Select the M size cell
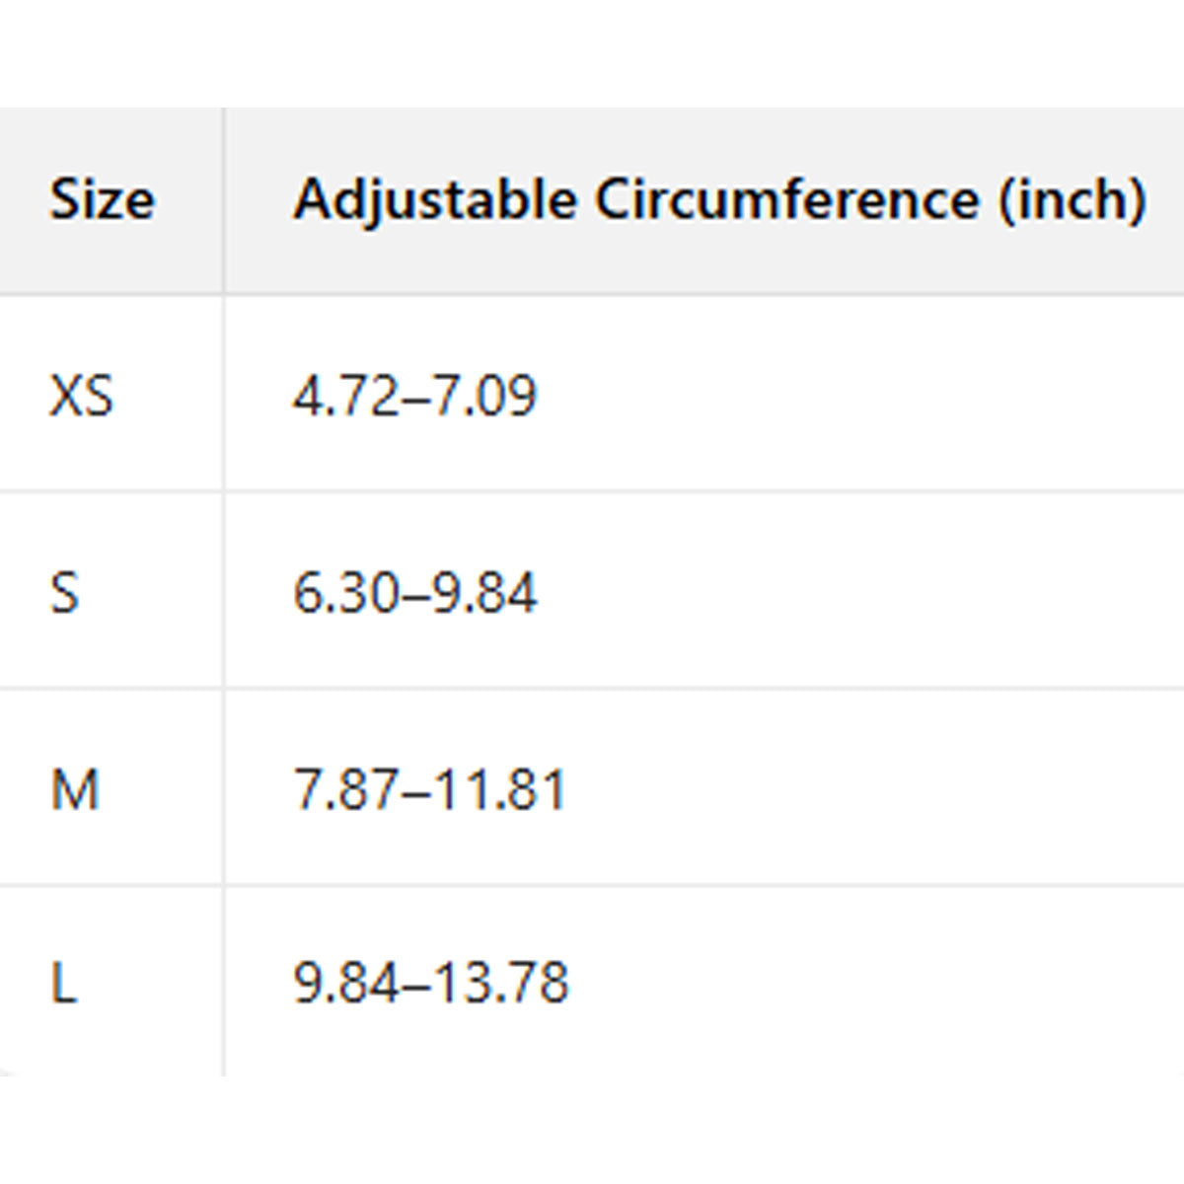This screenshot has width=1184, height=1184. (x=75, y=789)
